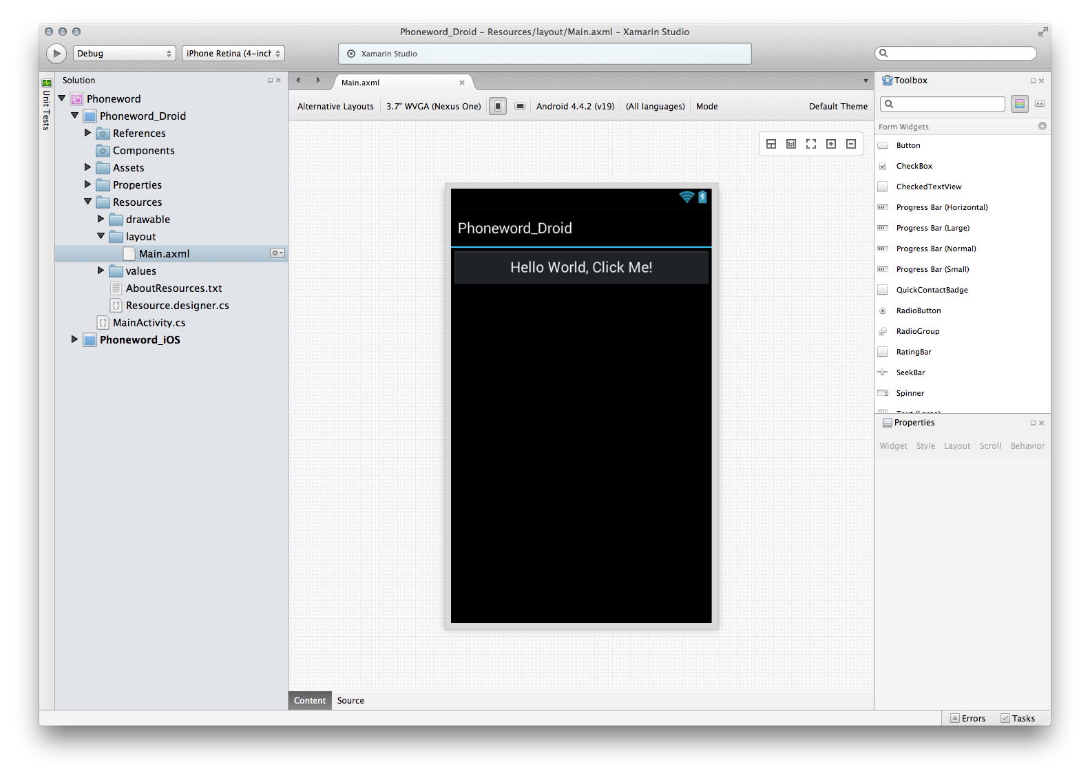The height and width of the screenshot is (780, 1090).
Task: Click fit-to-window icon on designer canvas
Action: pos(811,144)
